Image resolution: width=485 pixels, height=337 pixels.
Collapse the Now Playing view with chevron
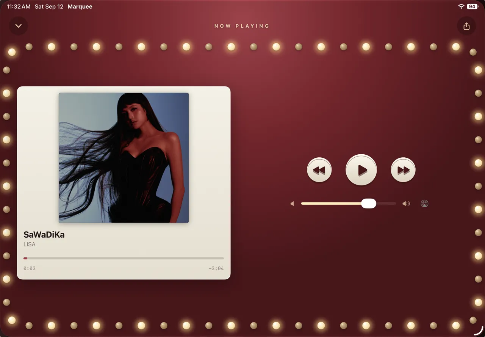click(x=19, y=26)
